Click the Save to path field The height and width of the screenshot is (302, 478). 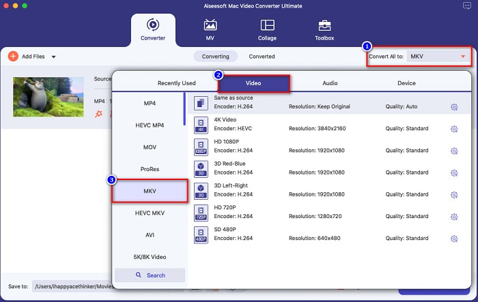tap(72, 286)
